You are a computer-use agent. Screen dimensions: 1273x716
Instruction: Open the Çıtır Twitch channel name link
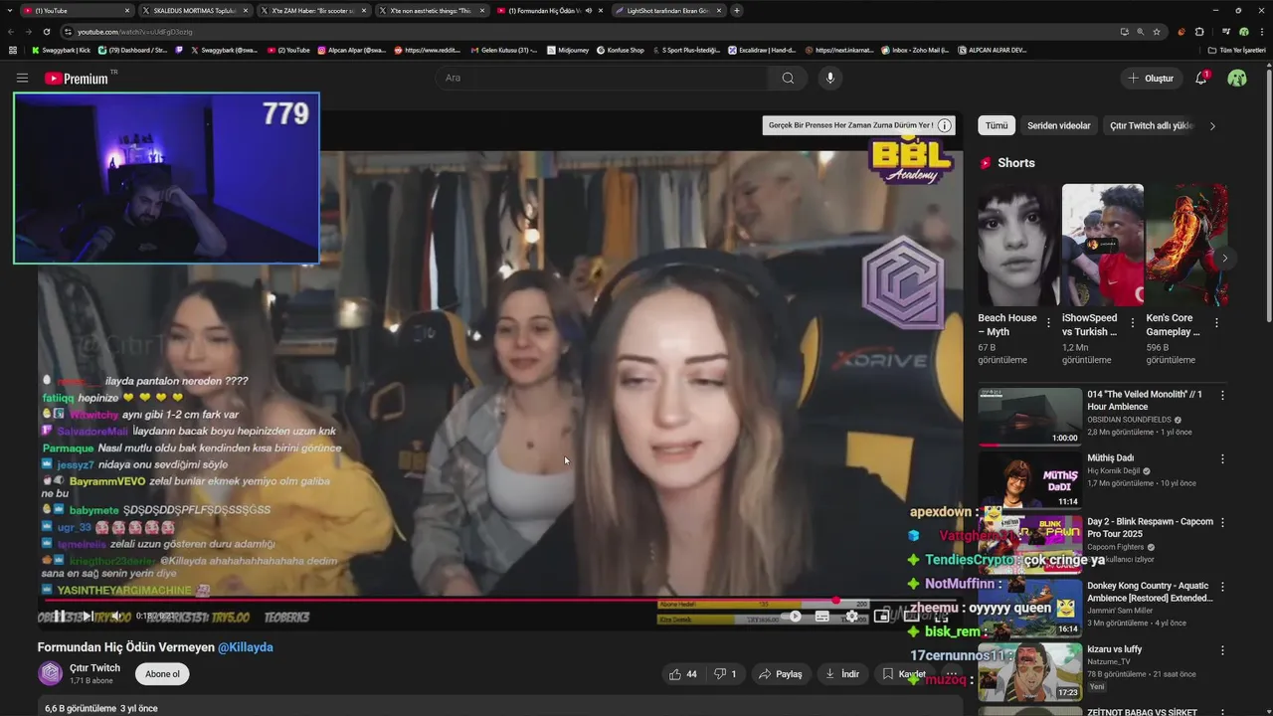94,668
